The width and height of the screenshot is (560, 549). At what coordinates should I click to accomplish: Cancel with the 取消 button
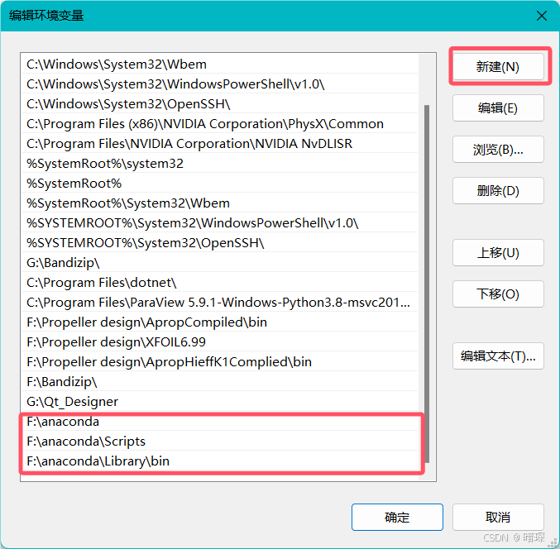(x=498, y=518)
